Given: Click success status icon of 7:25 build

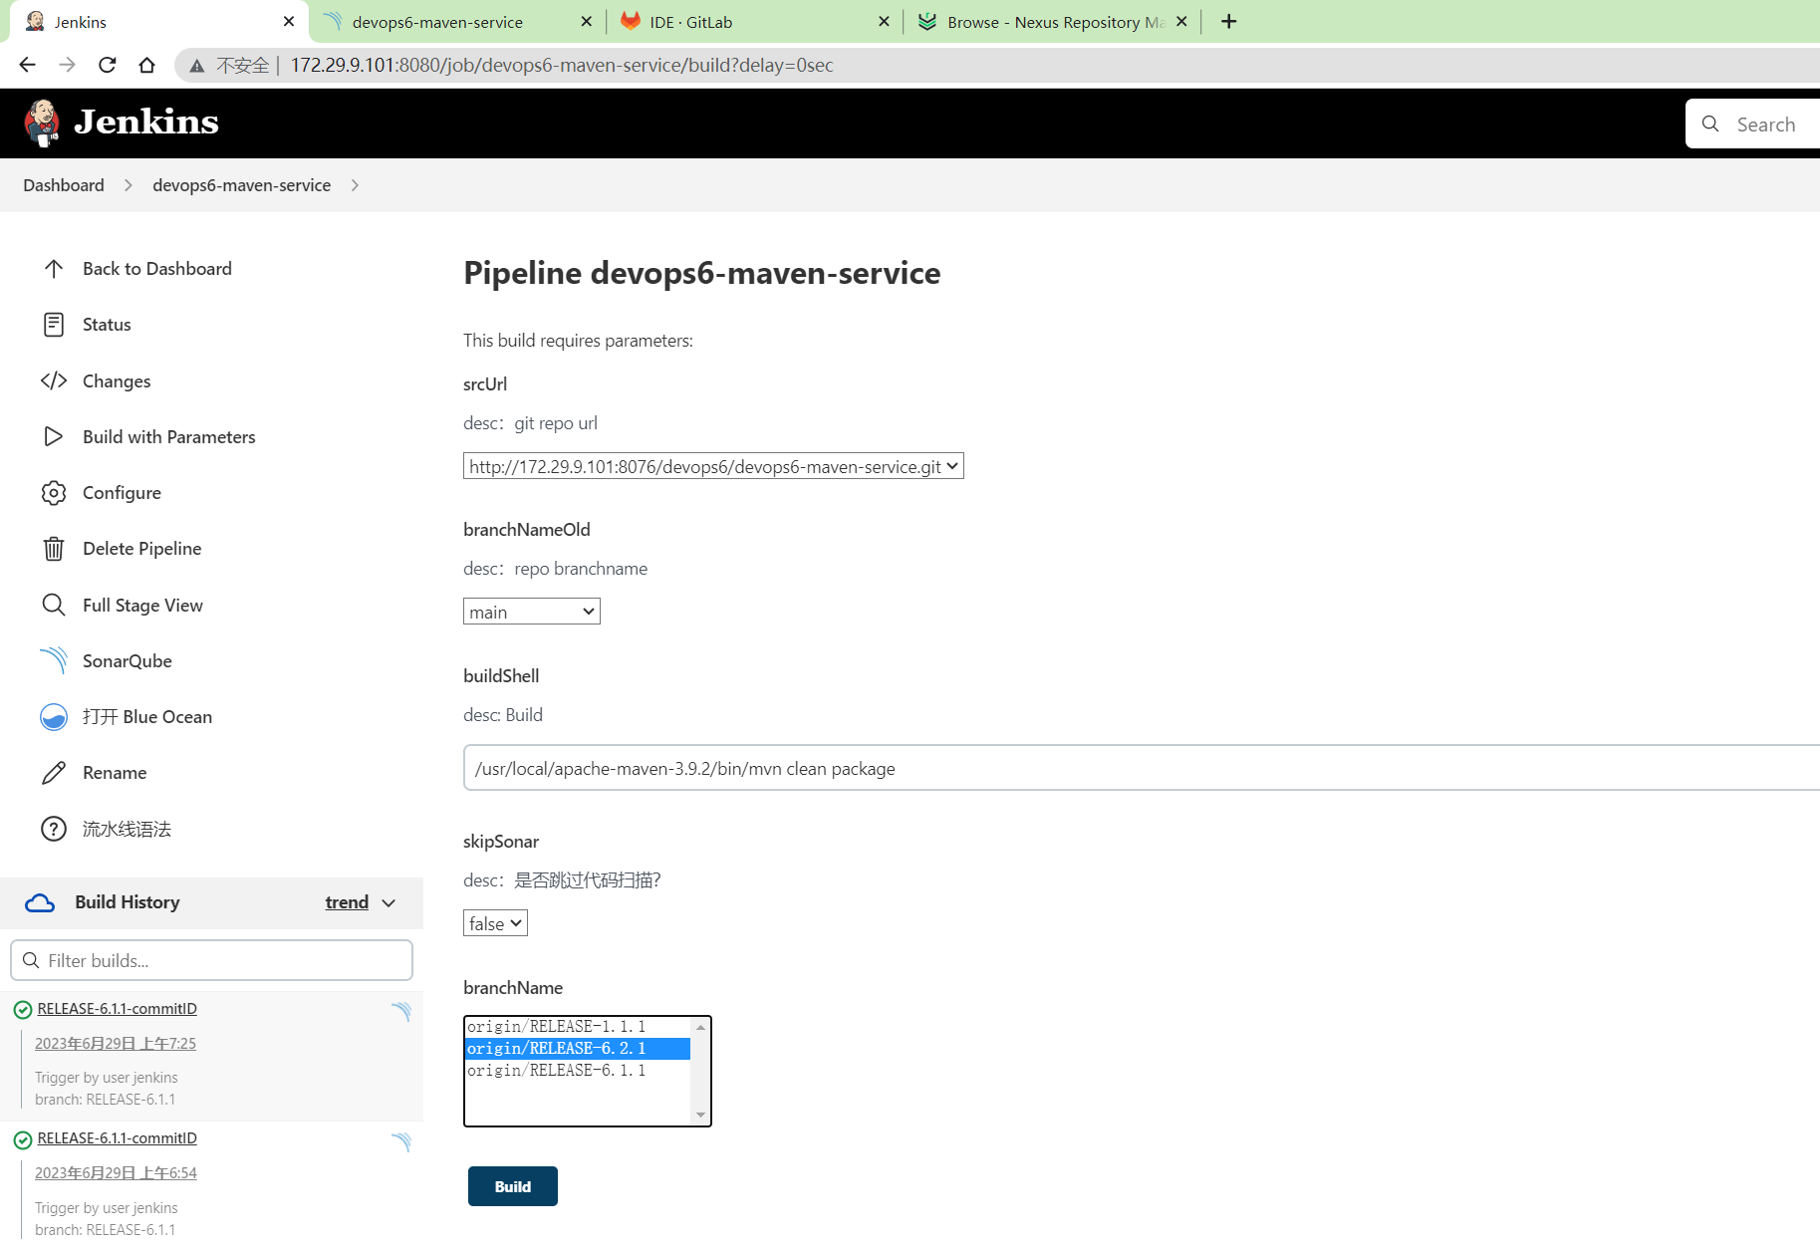Looking at the screenshot, I should 23,1010.
